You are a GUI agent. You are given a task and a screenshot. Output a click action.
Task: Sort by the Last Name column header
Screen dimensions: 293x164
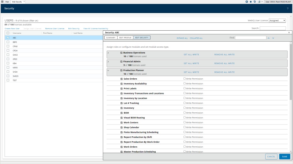tap(78, 33)
